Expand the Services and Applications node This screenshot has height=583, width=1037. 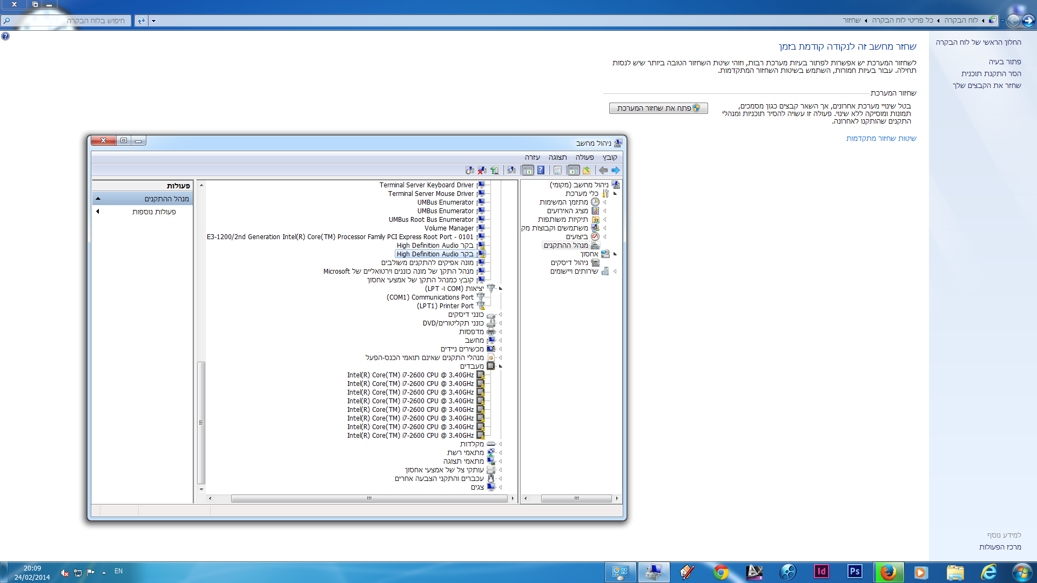click(x=615, y=272)
